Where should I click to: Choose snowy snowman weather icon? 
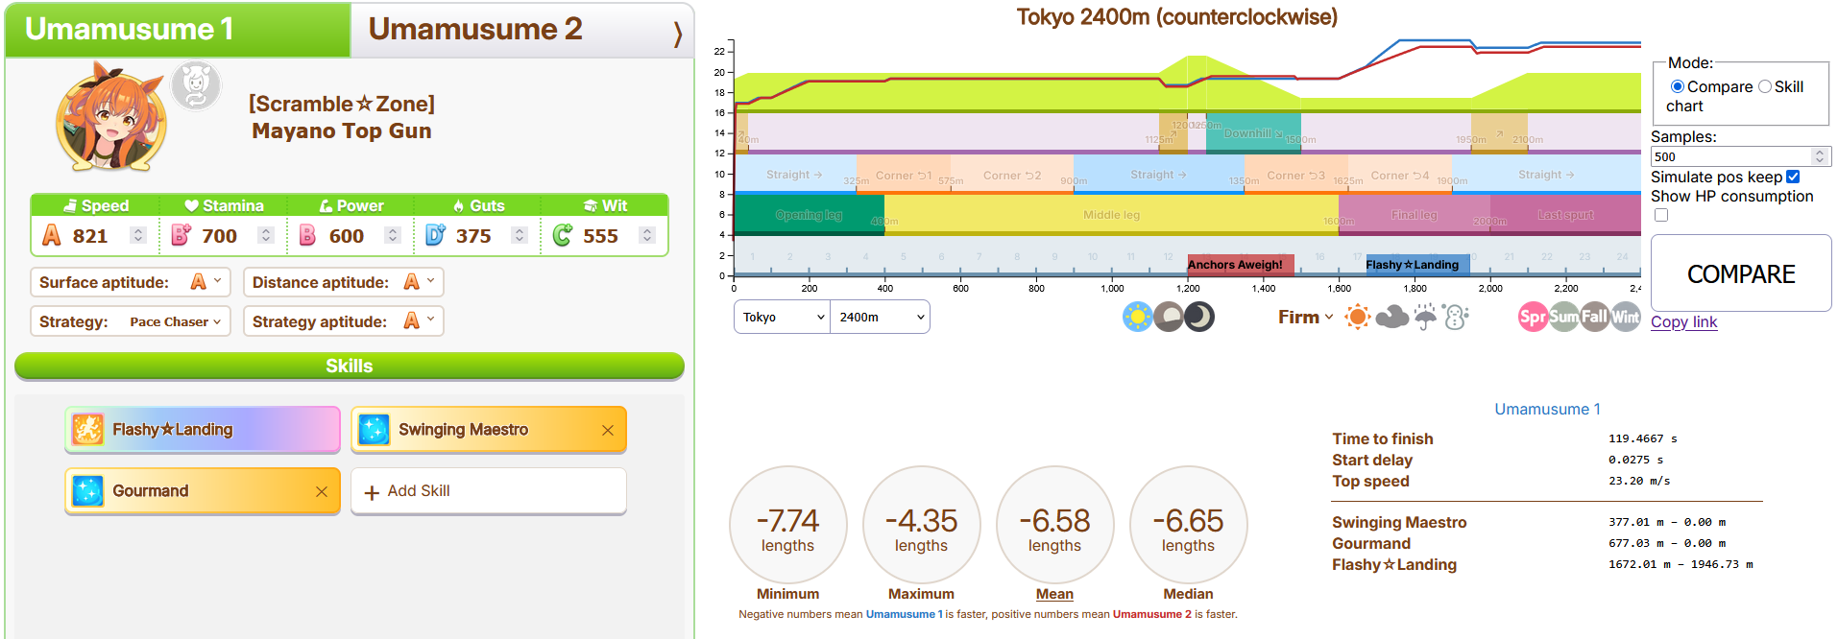(x=1456, y=317)
